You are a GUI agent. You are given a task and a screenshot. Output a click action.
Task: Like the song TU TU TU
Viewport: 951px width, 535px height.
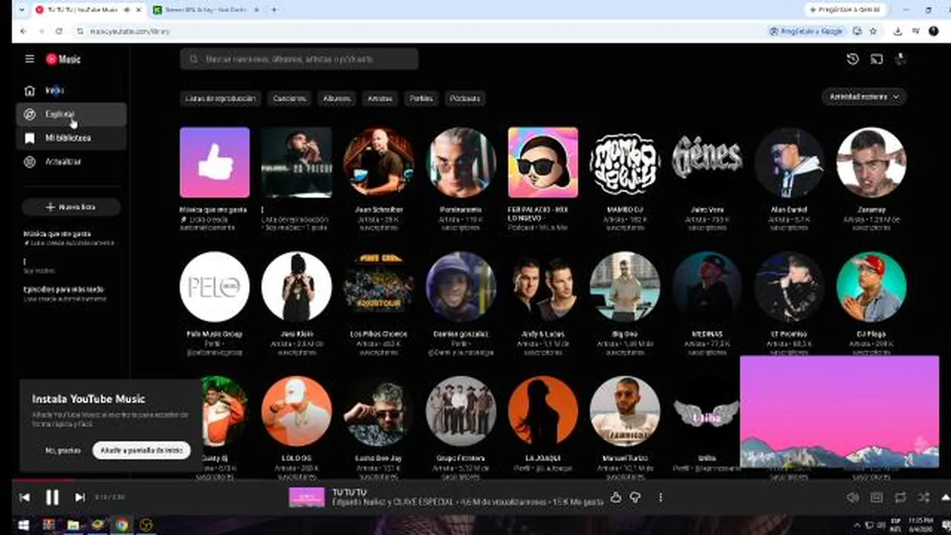[x=616, y=497]
